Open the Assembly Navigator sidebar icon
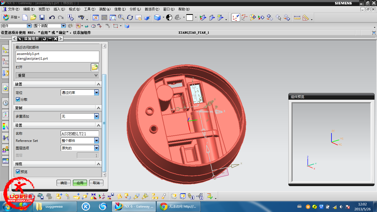The image size is (377, 212). (5, 50)
